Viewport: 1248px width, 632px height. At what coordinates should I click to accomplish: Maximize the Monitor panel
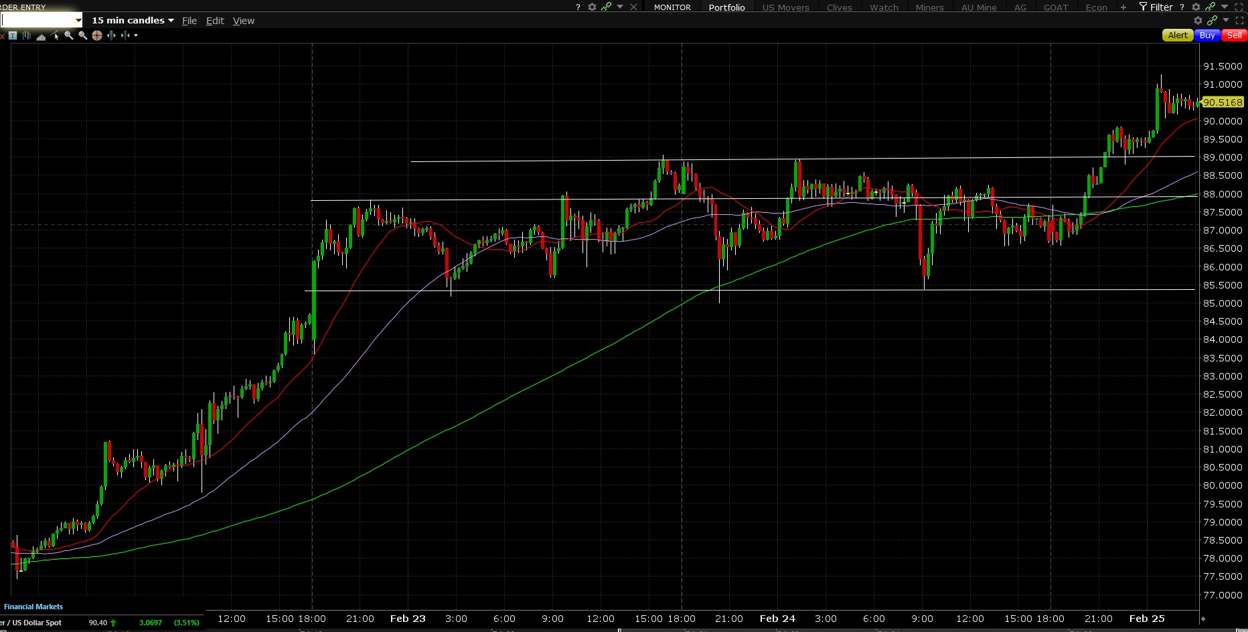click(1239, 7)
